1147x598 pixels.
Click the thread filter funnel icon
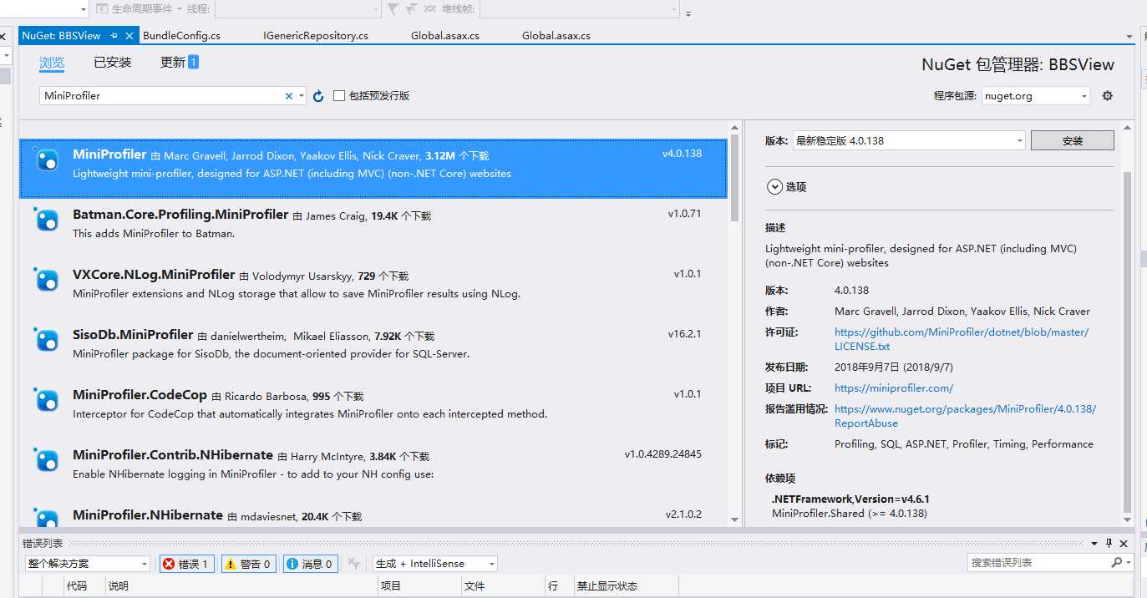point(393,9)
